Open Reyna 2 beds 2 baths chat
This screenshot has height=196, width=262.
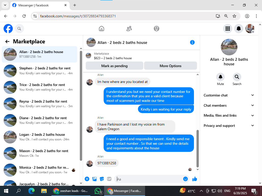40,104
